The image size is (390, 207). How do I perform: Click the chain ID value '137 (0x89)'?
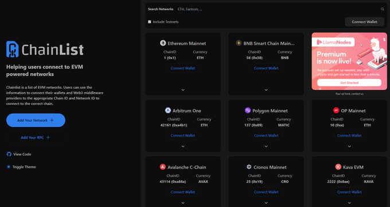(253, 125)
